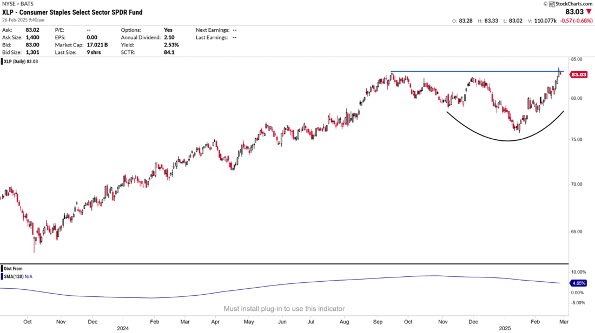
Task: Click the 2025 year marker on time axis
Action: (x=505, y=328)
